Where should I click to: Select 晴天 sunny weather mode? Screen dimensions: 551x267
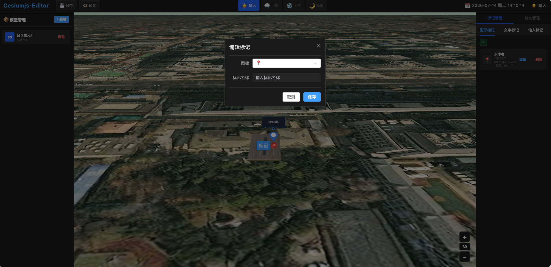249,5
